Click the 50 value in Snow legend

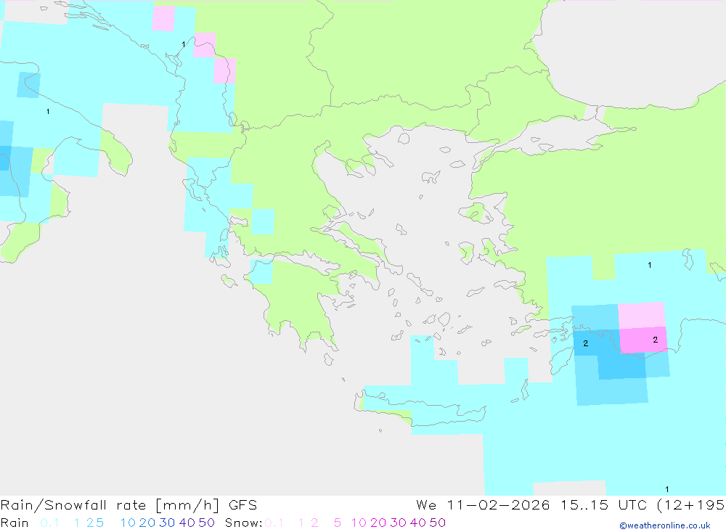[438, 523]
